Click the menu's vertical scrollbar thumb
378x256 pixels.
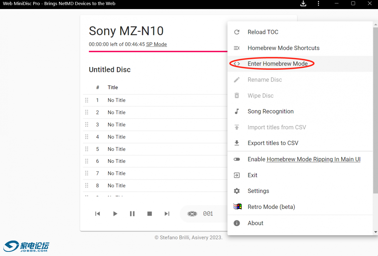pos(375,110)
